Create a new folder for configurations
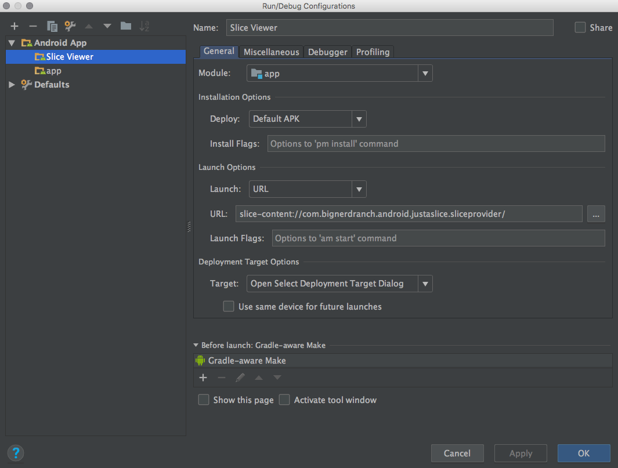Screen dimensions: 618x468 (x=126, y=26)
